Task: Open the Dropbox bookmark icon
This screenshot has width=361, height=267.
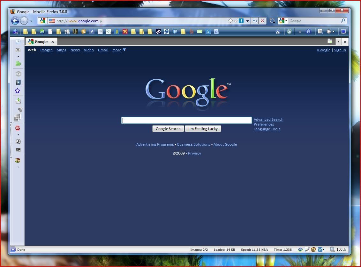Action: pos(175,32)
